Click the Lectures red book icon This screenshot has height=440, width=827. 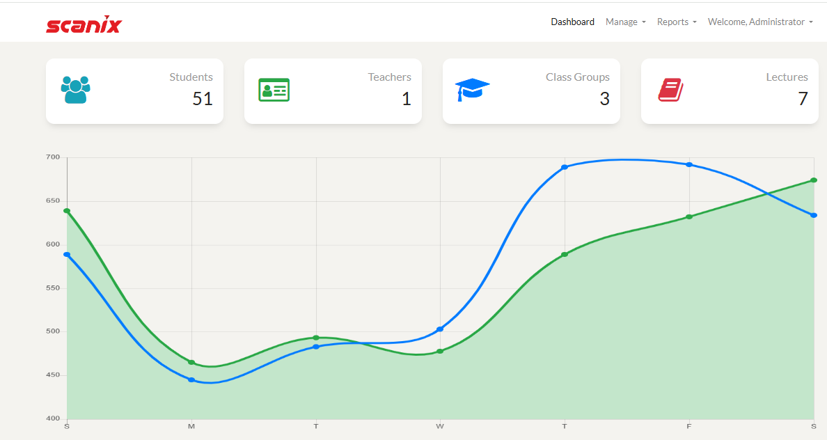pos(670,90)
